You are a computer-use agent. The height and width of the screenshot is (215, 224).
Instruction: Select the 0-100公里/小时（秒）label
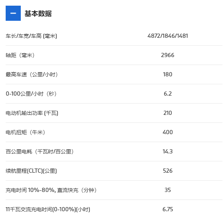(31, 94)
